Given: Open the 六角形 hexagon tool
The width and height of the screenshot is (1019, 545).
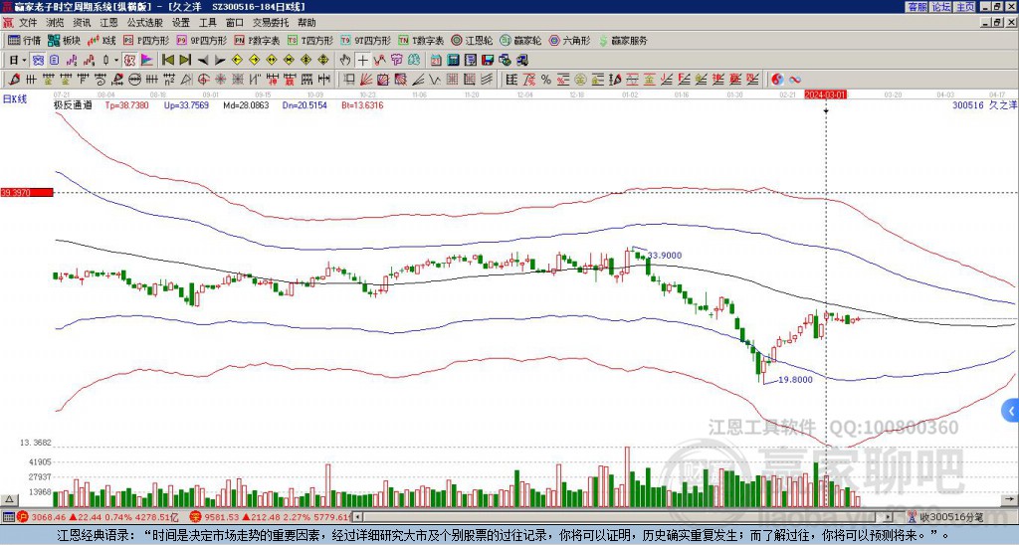Looking at the screenshot, I should pyautogui.click(x=569, y=40).
